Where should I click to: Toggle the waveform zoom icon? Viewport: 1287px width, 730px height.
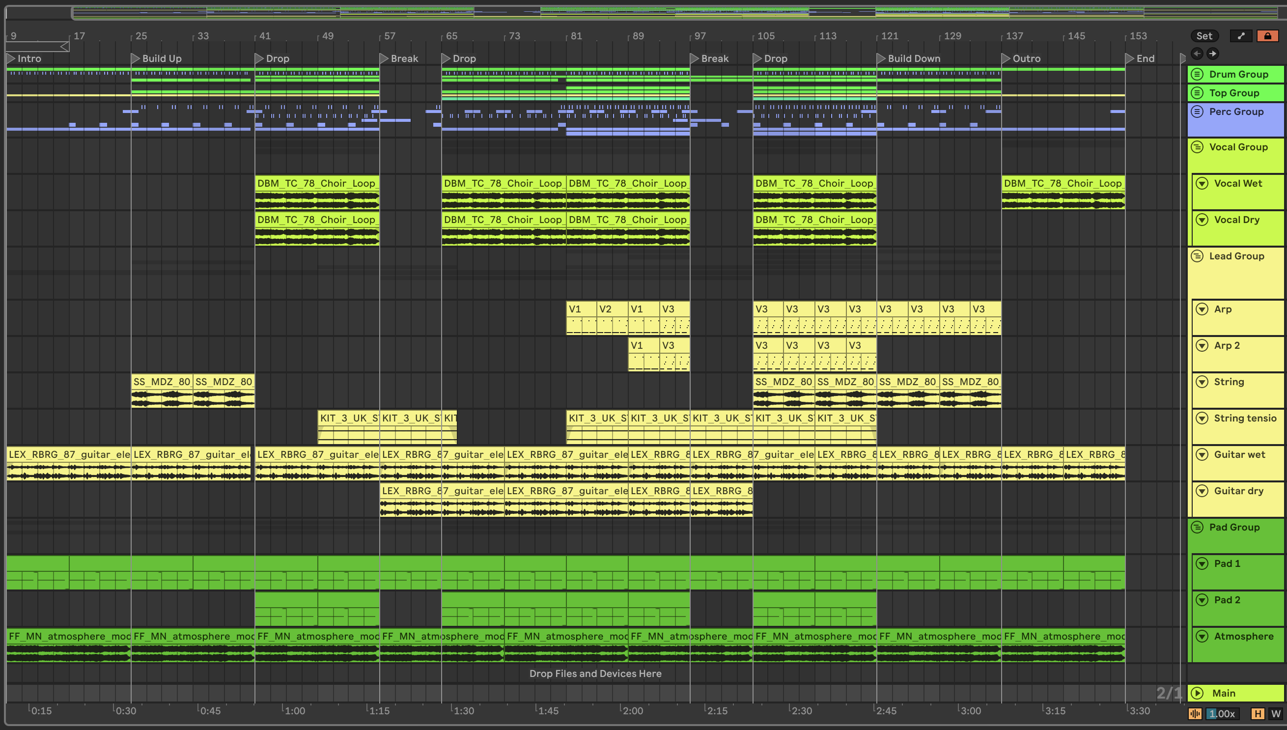pos(1195,713)
